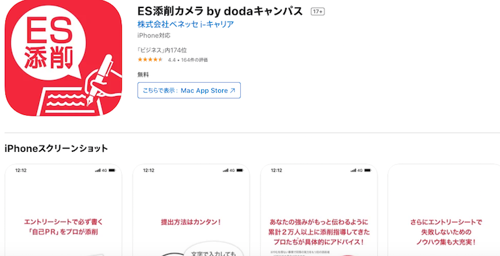Viewport: 500px width, 256px height.
Task: Click the ES添削 red app icon
Action: [x=63, y=58]
